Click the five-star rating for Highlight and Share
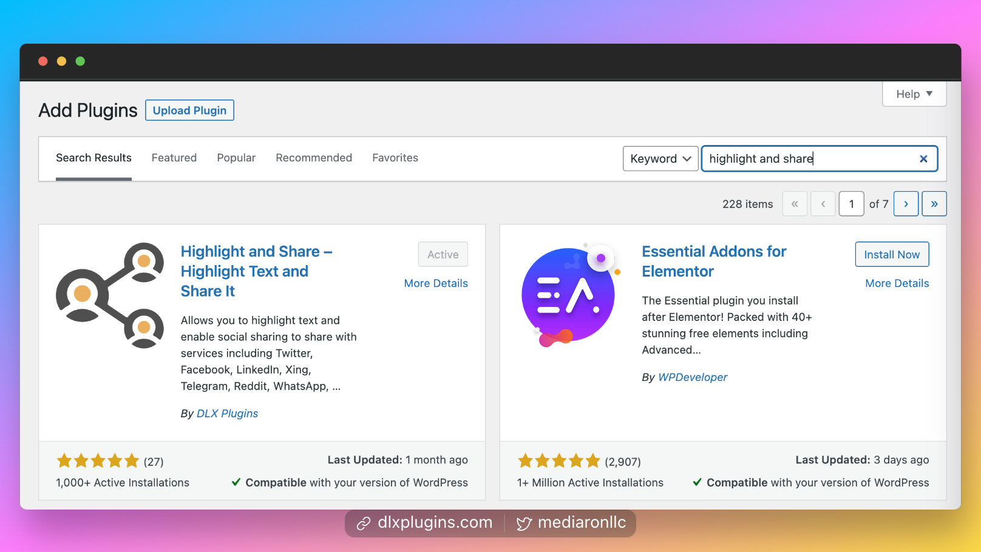 tap(98, 462)
